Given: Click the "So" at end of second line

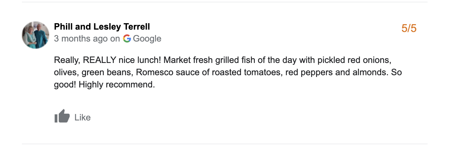Looking at the screenshot, I should pos(396,72).
